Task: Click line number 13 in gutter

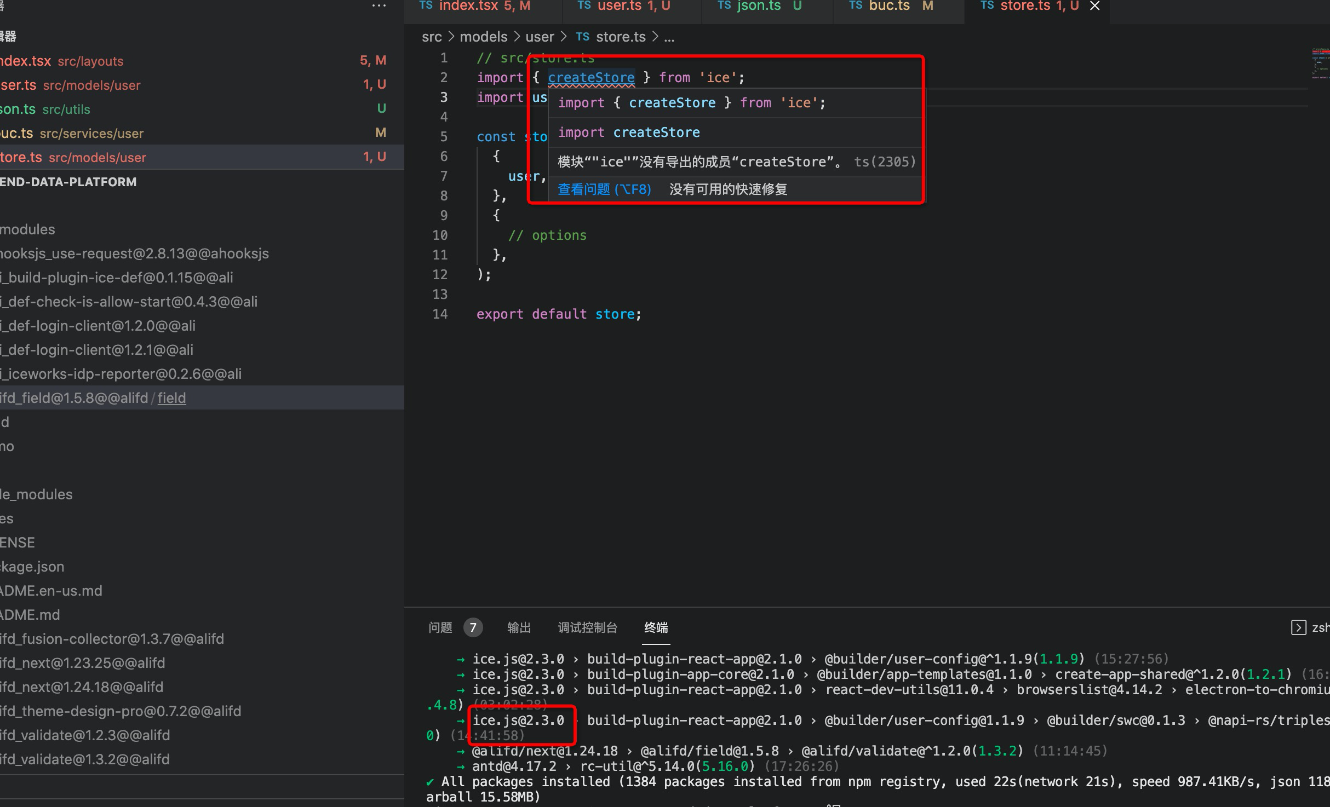Action: pyautogui.click(x=440, y=295)
